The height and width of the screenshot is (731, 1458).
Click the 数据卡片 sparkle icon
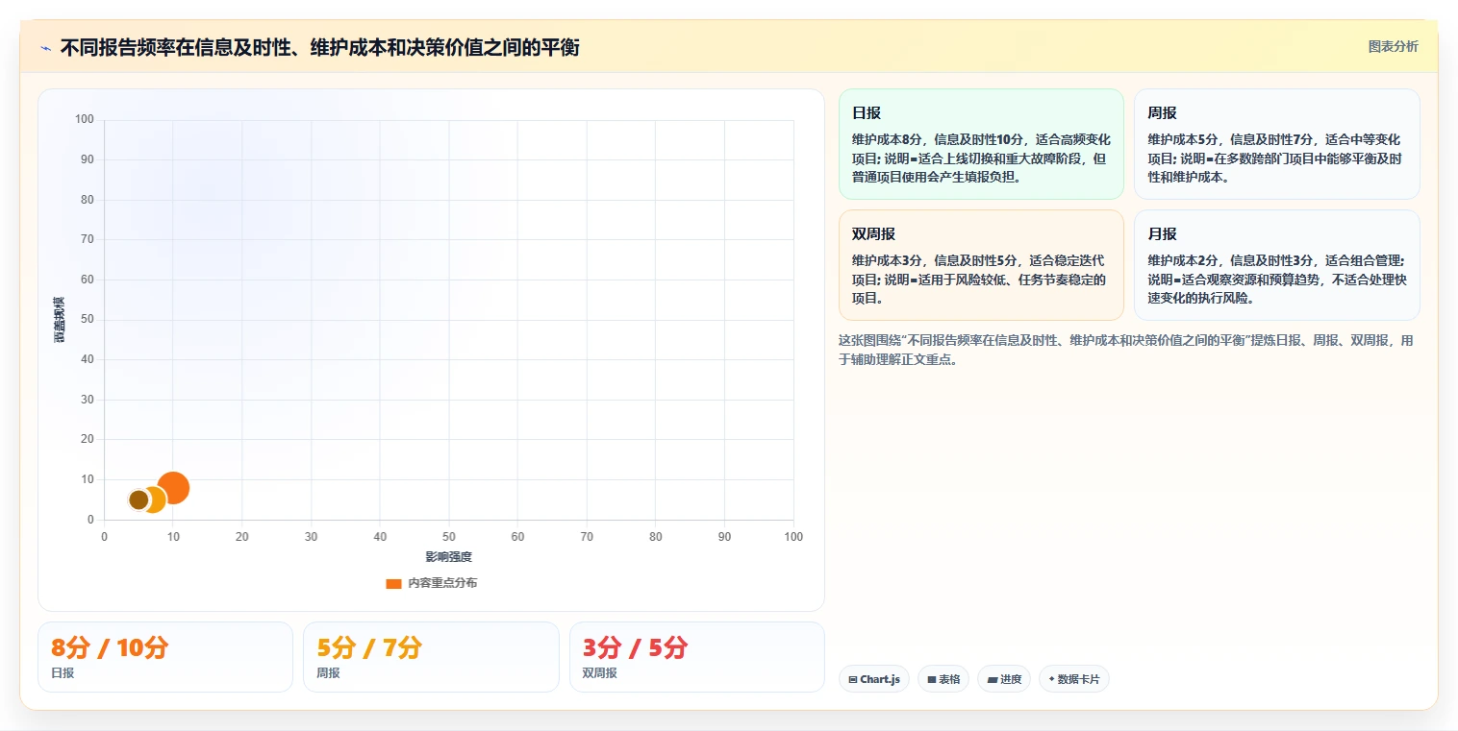point(1052,679)
